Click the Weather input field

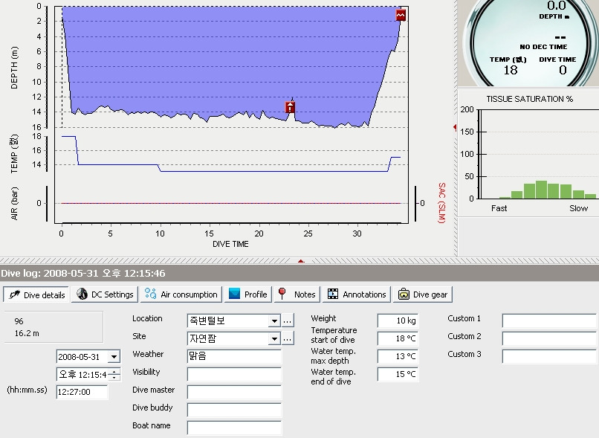click(x=234, y=356)
